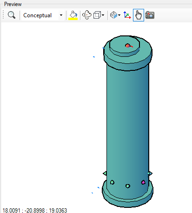Open the view cube dropdown arrow
The height and width of the screenshot is (213, 192).
119,15
